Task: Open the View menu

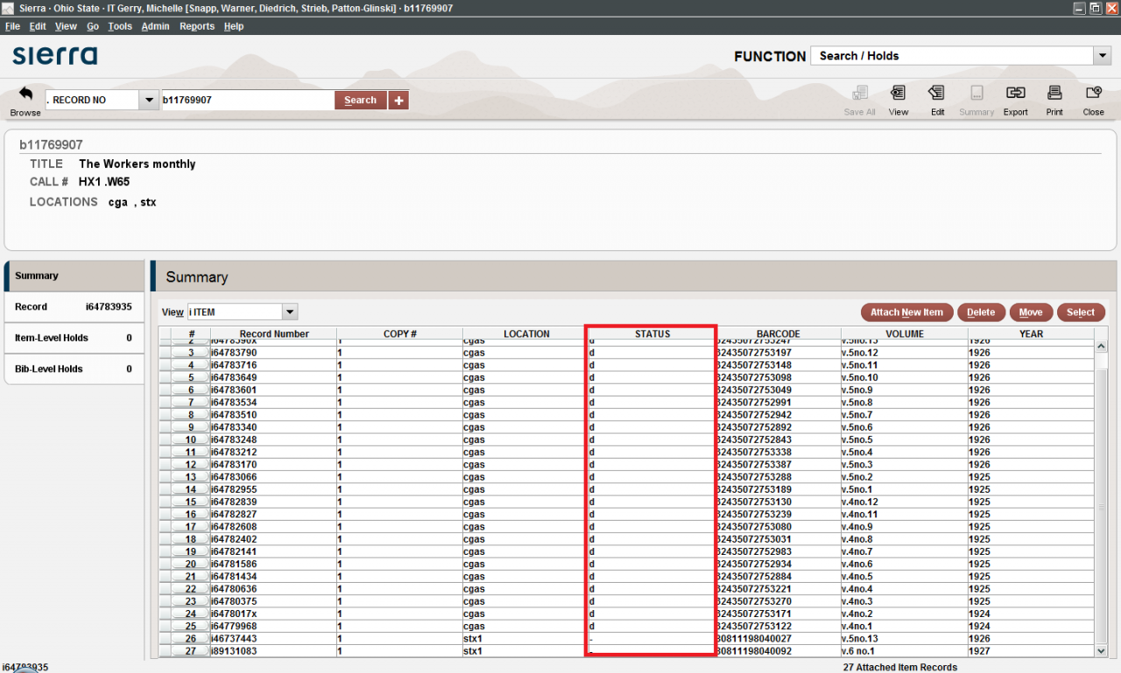Action: (x=66, y=26)
